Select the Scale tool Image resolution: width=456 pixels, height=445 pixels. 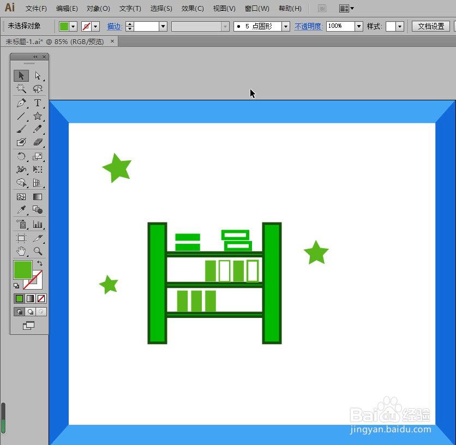(38, 157)
